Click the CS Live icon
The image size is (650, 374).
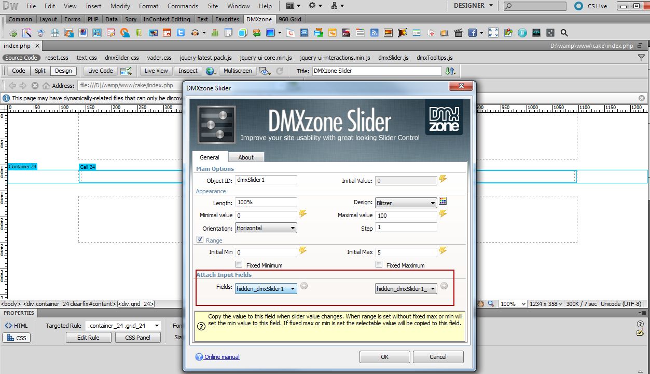click(578, 6)
